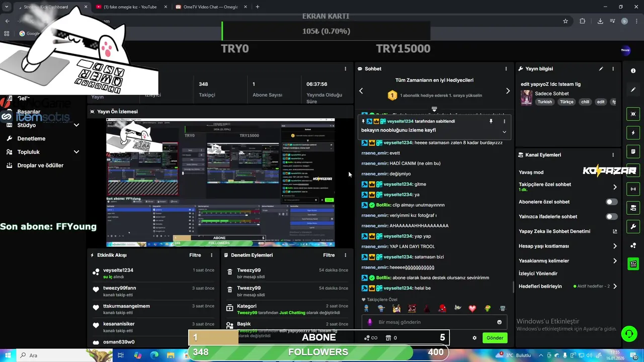Viewport: 644px width, 362px height.
Task: Focus the Bir mesaj gönderin input field
Action: tap(435, 322)
